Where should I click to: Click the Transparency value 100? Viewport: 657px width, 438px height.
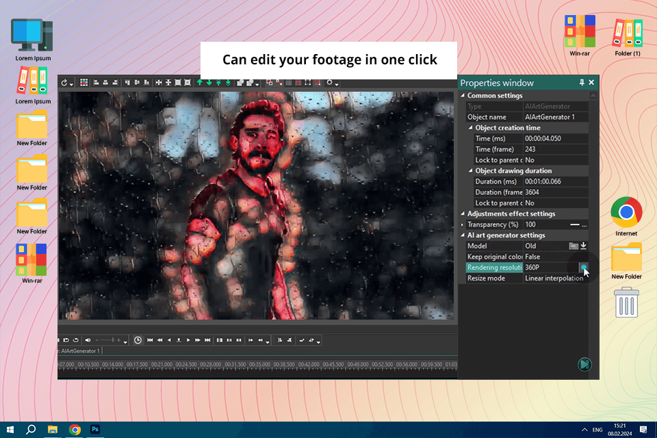(530, 224)
